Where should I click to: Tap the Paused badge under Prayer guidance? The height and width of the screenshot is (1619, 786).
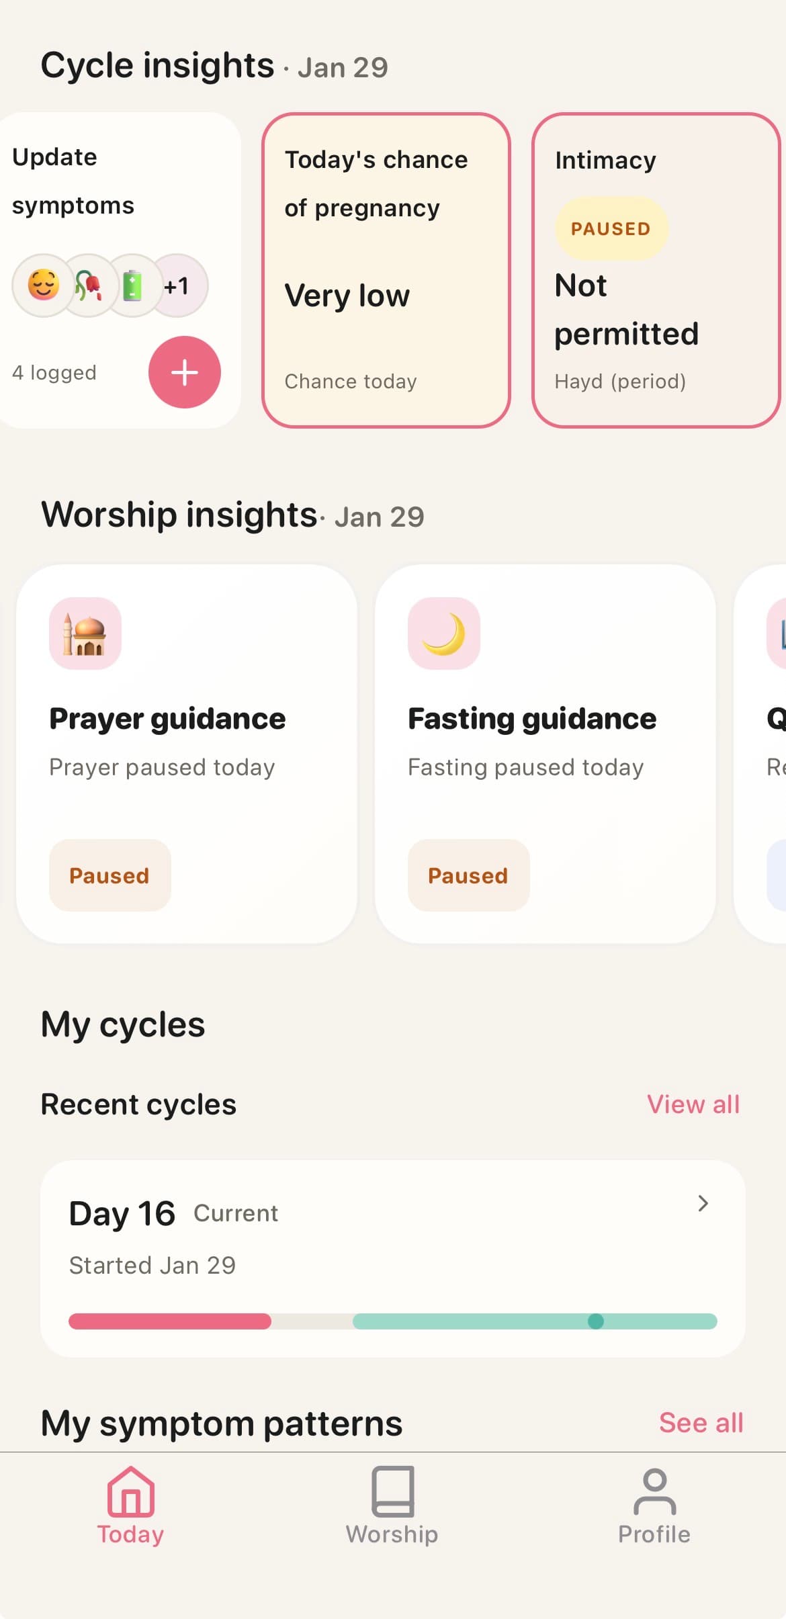click(110, 875)
